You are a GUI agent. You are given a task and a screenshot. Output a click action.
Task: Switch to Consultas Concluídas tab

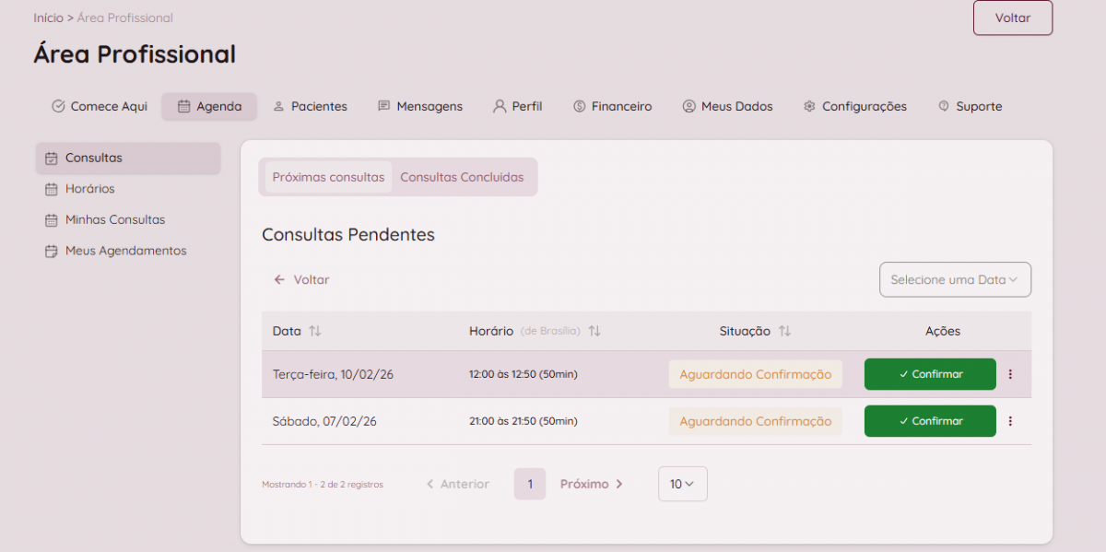point(462,177)
